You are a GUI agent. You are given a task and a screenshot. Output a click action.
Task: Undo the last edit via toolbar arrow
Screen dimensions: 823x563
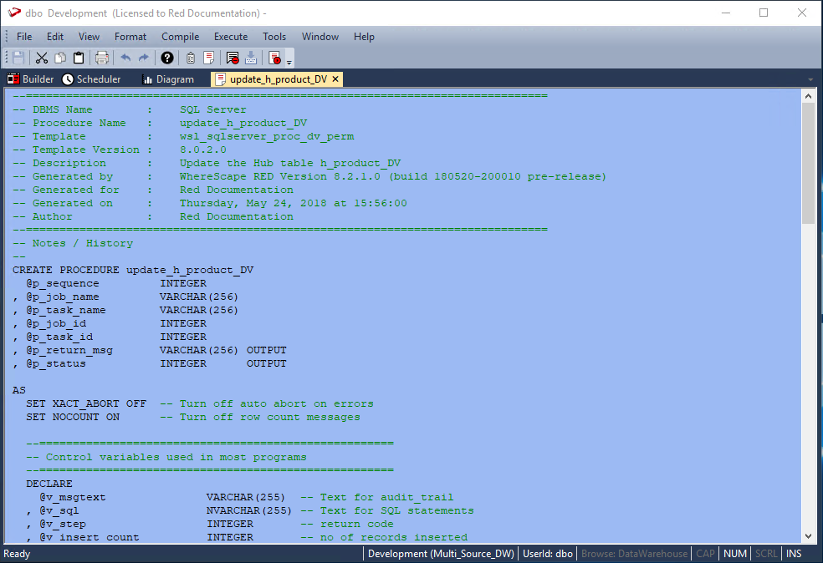[x=125, y=58]
